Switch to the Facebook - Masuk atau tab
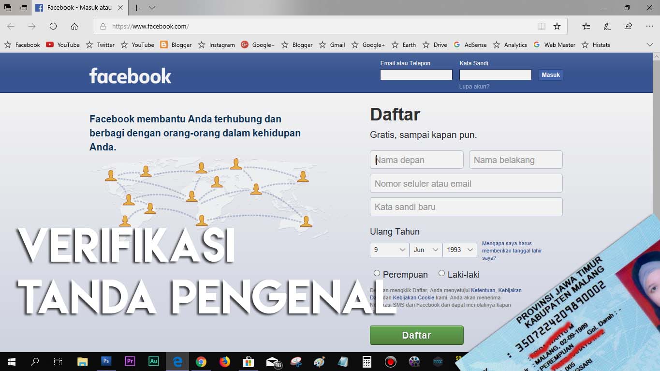The image size is (660, 371). click(x=80, y=8)
